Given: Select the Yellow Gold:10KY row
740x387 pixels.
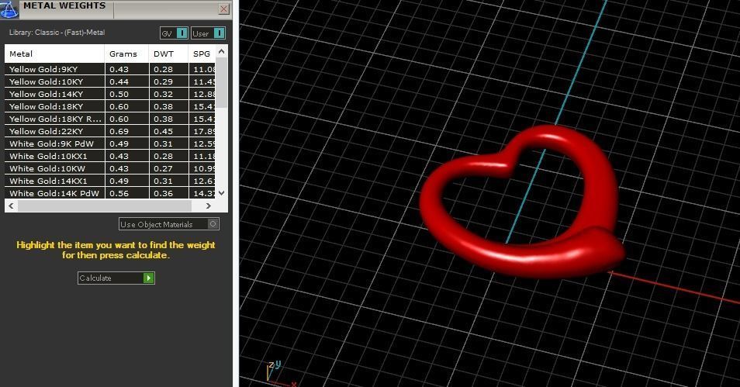Looking at the screenshot, I should pos(110,81).
